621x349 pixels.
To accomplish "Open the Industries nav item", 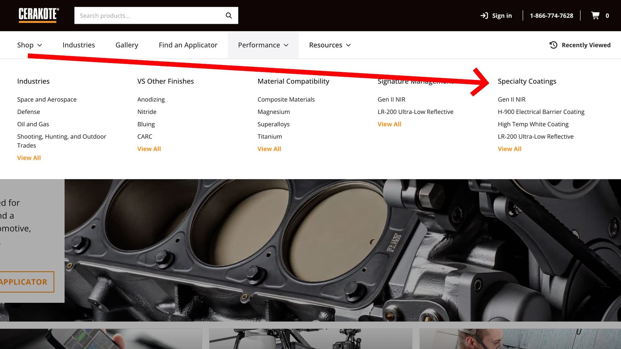I will coord(79,45).
